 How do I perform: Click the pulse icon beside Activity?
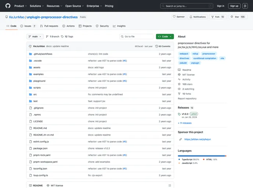[179, 79]
